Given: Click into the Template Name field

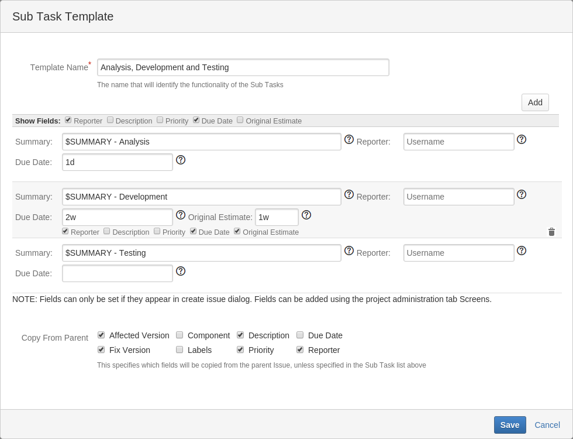Looking at the screenshot, I should click(243, 67).
